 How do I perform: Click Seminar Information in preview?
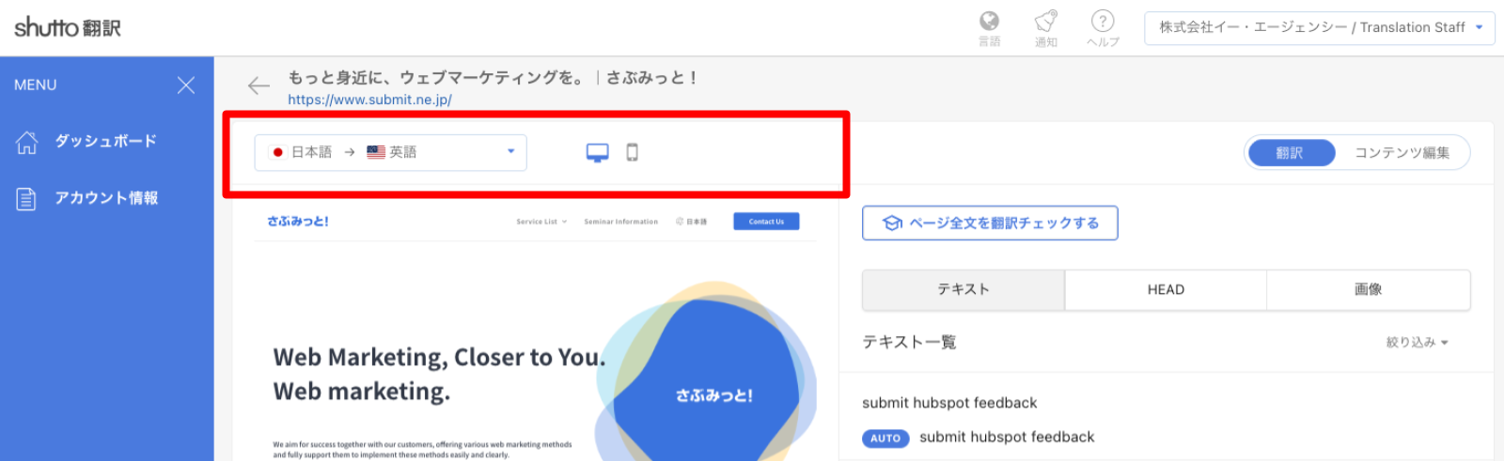(x=621, y=222)
